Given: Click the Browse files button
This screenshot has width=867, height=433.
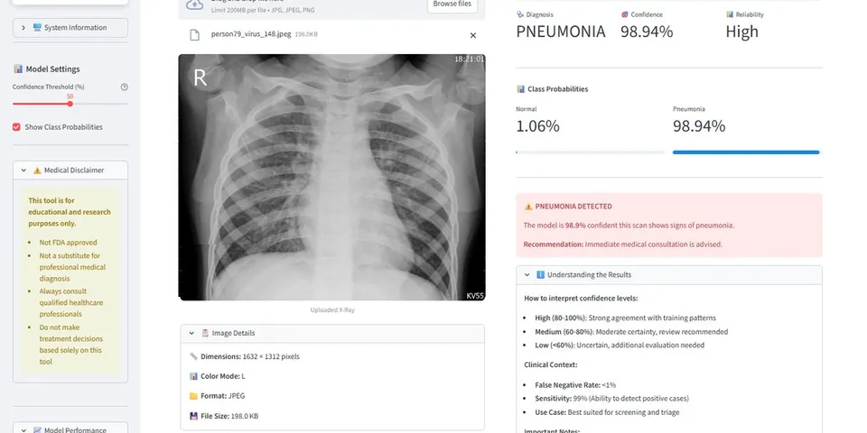Looking at the screenshot, I should [452, 4].
